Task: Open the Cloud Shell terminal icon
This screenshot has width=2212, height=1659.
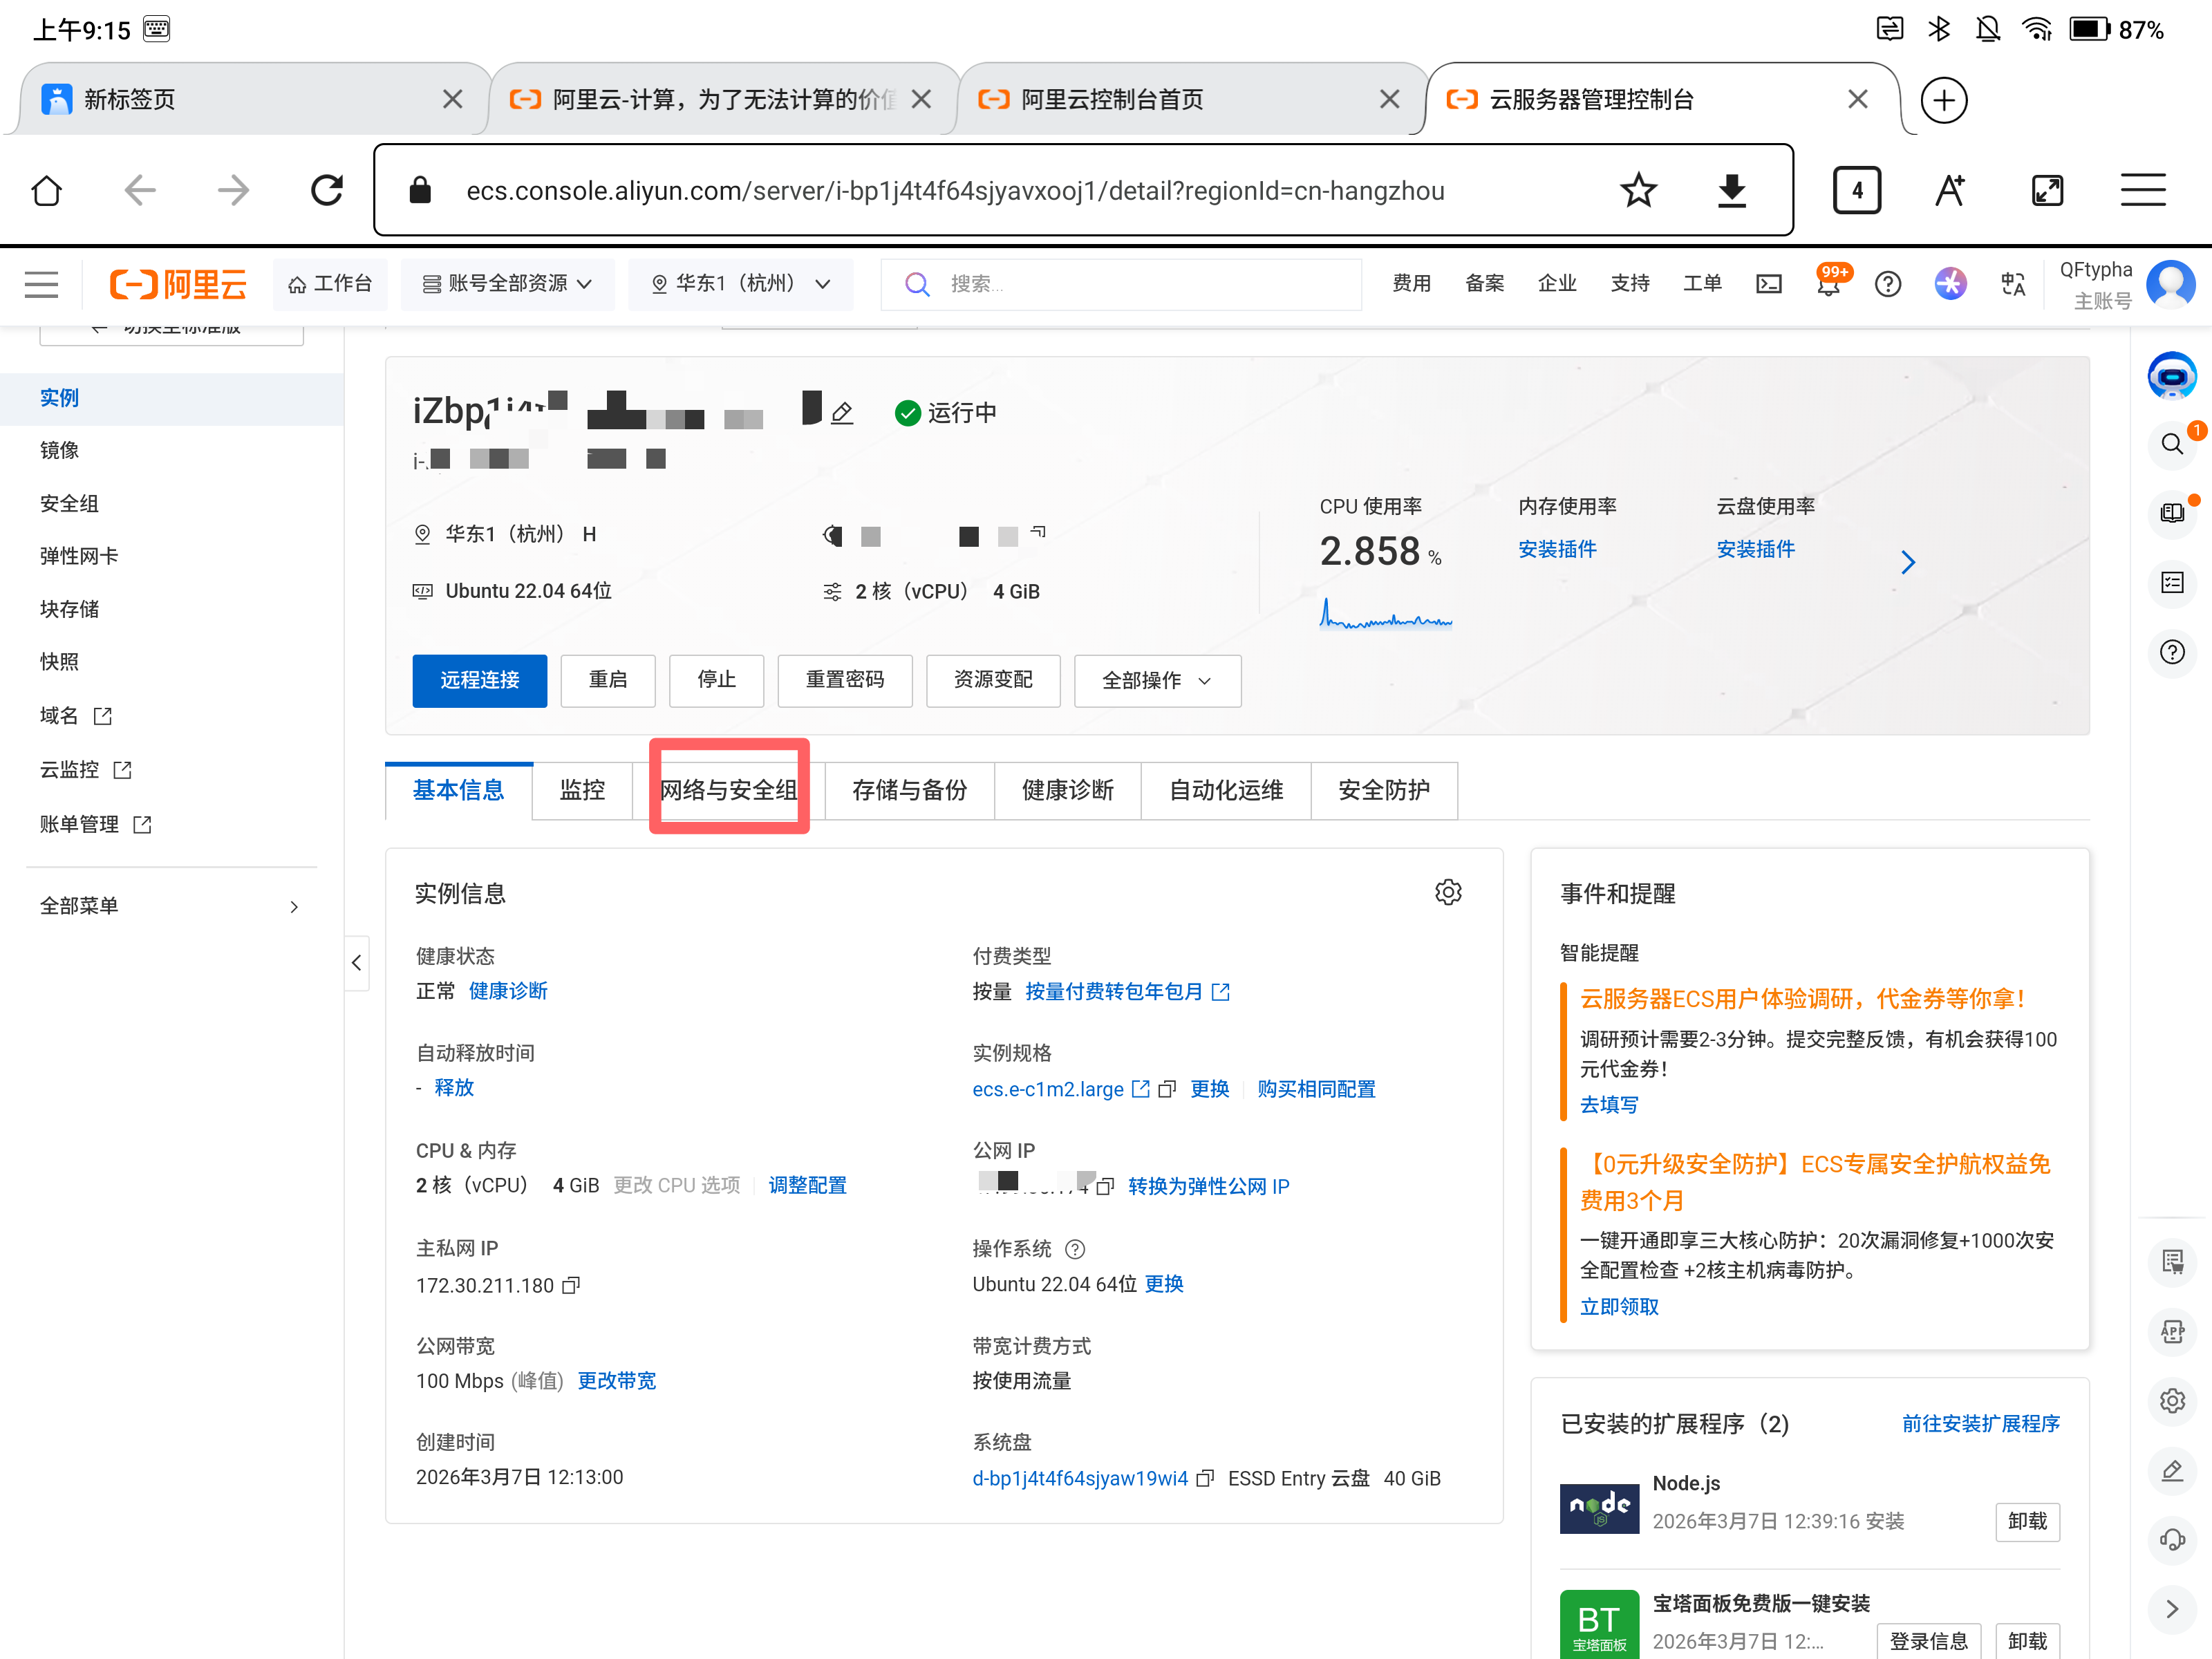Action: [1768, 284]
